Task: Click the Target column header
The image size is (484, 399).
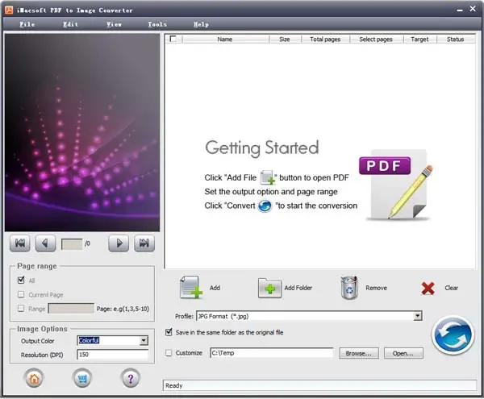Action: pyautogui.click(x=419, y=39)
